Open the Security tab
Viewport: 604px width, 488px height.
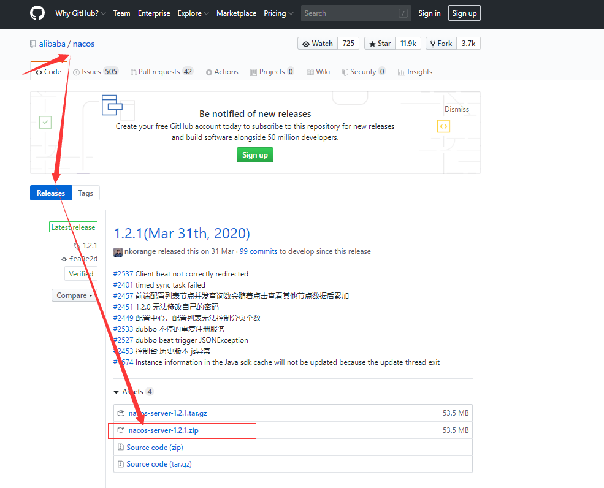click(364, 72)
